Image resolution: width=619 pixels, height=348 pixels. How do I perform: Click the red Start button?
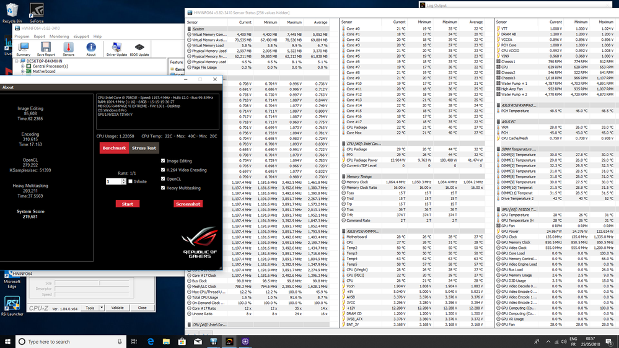coord(127,204)
